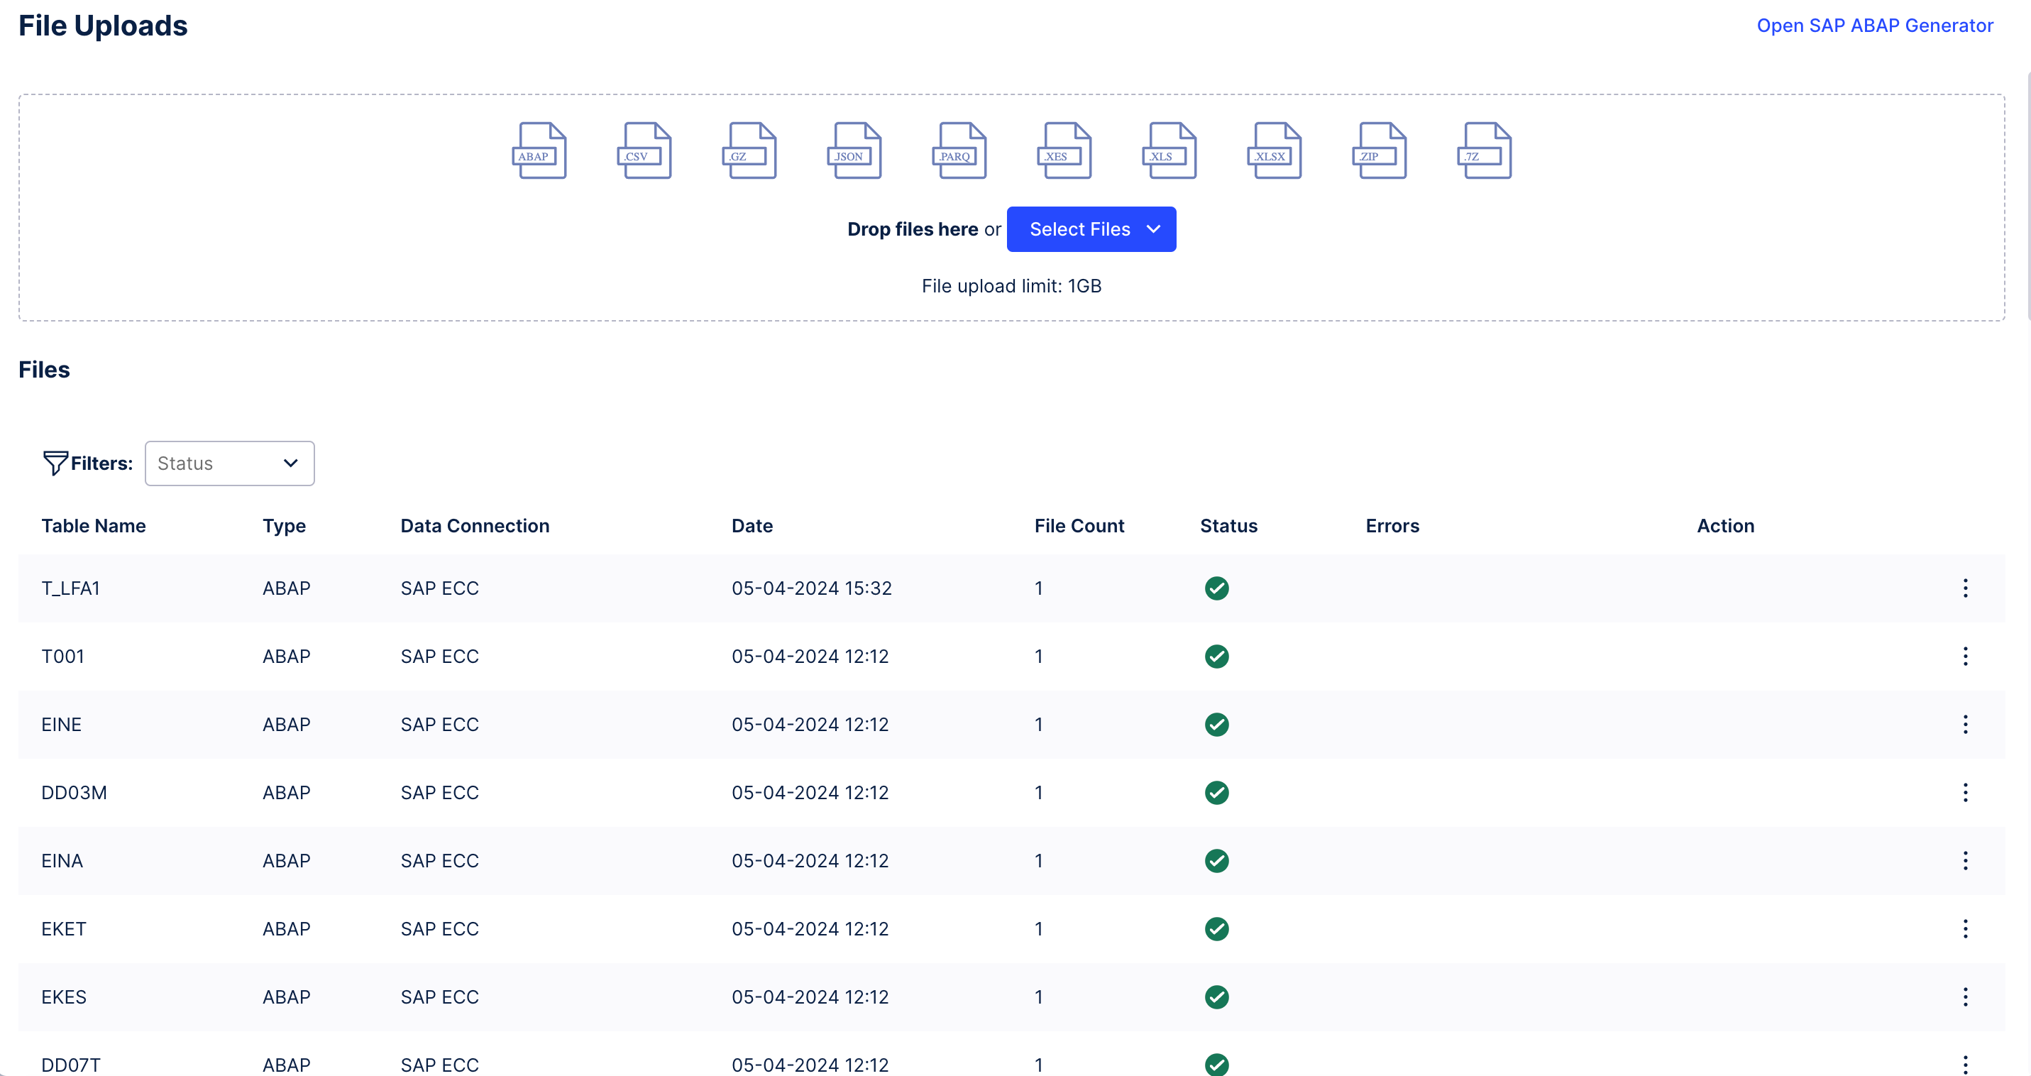Click the 'Drop files here' text
Viewport: 2031px width, 1076px height.
tap(912, 229)
